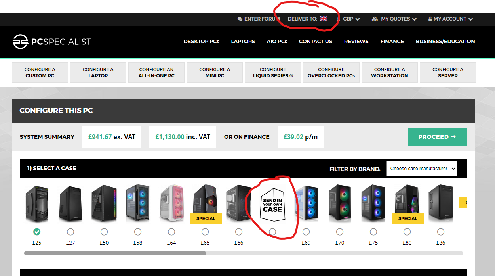This screenshot has height=276, width=495.
Task: Click the System Summary label
Action: [x=47, y=137]
